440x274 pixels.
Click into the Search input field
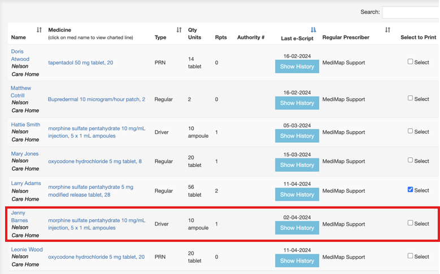(411, 12)
